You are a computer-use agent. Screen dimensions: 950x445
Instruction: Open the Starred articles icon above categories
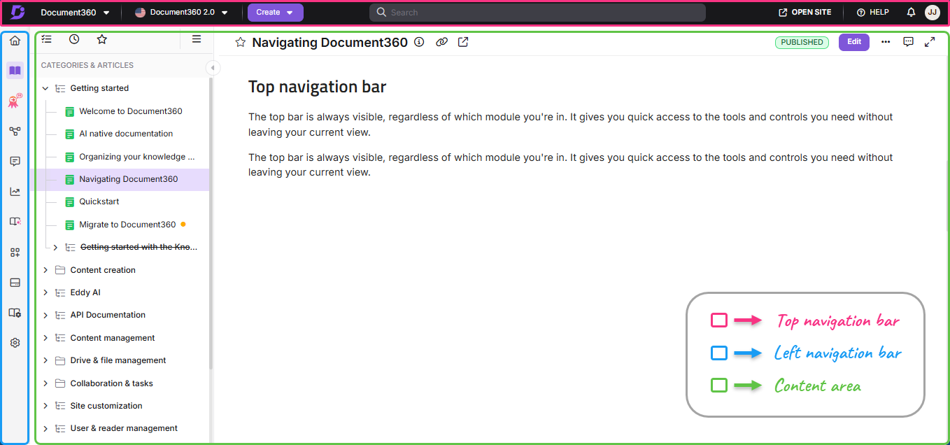[x=102, y=39]
